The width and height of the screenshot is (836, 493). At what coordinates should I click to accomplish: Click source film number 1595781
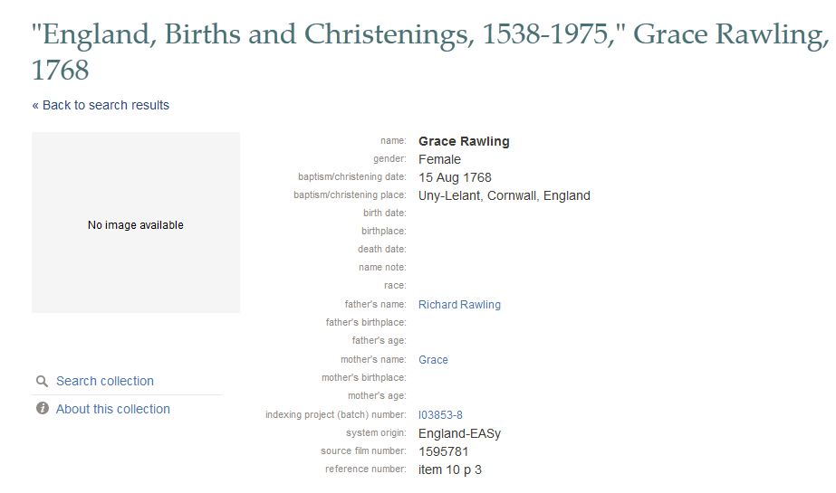(x=444, y=451)
